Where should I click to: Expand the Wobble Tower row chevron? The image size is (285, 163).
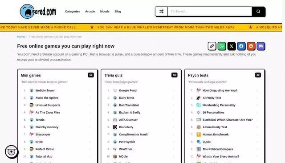point(90,90)
